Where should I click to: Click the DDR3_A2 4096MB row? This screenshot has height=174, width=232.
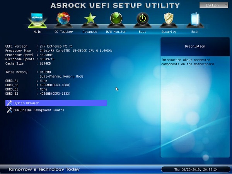(38, 85)
